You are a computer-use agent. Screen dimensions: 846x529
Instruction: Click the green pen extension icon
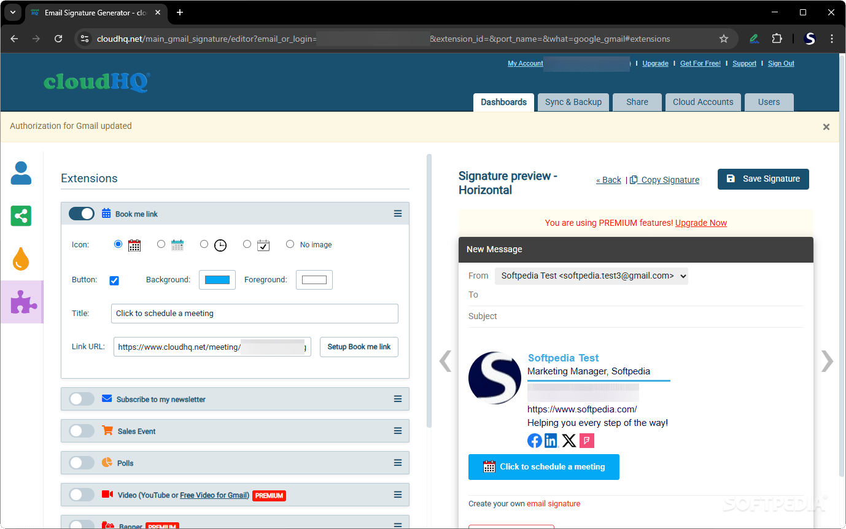[754, 39]
